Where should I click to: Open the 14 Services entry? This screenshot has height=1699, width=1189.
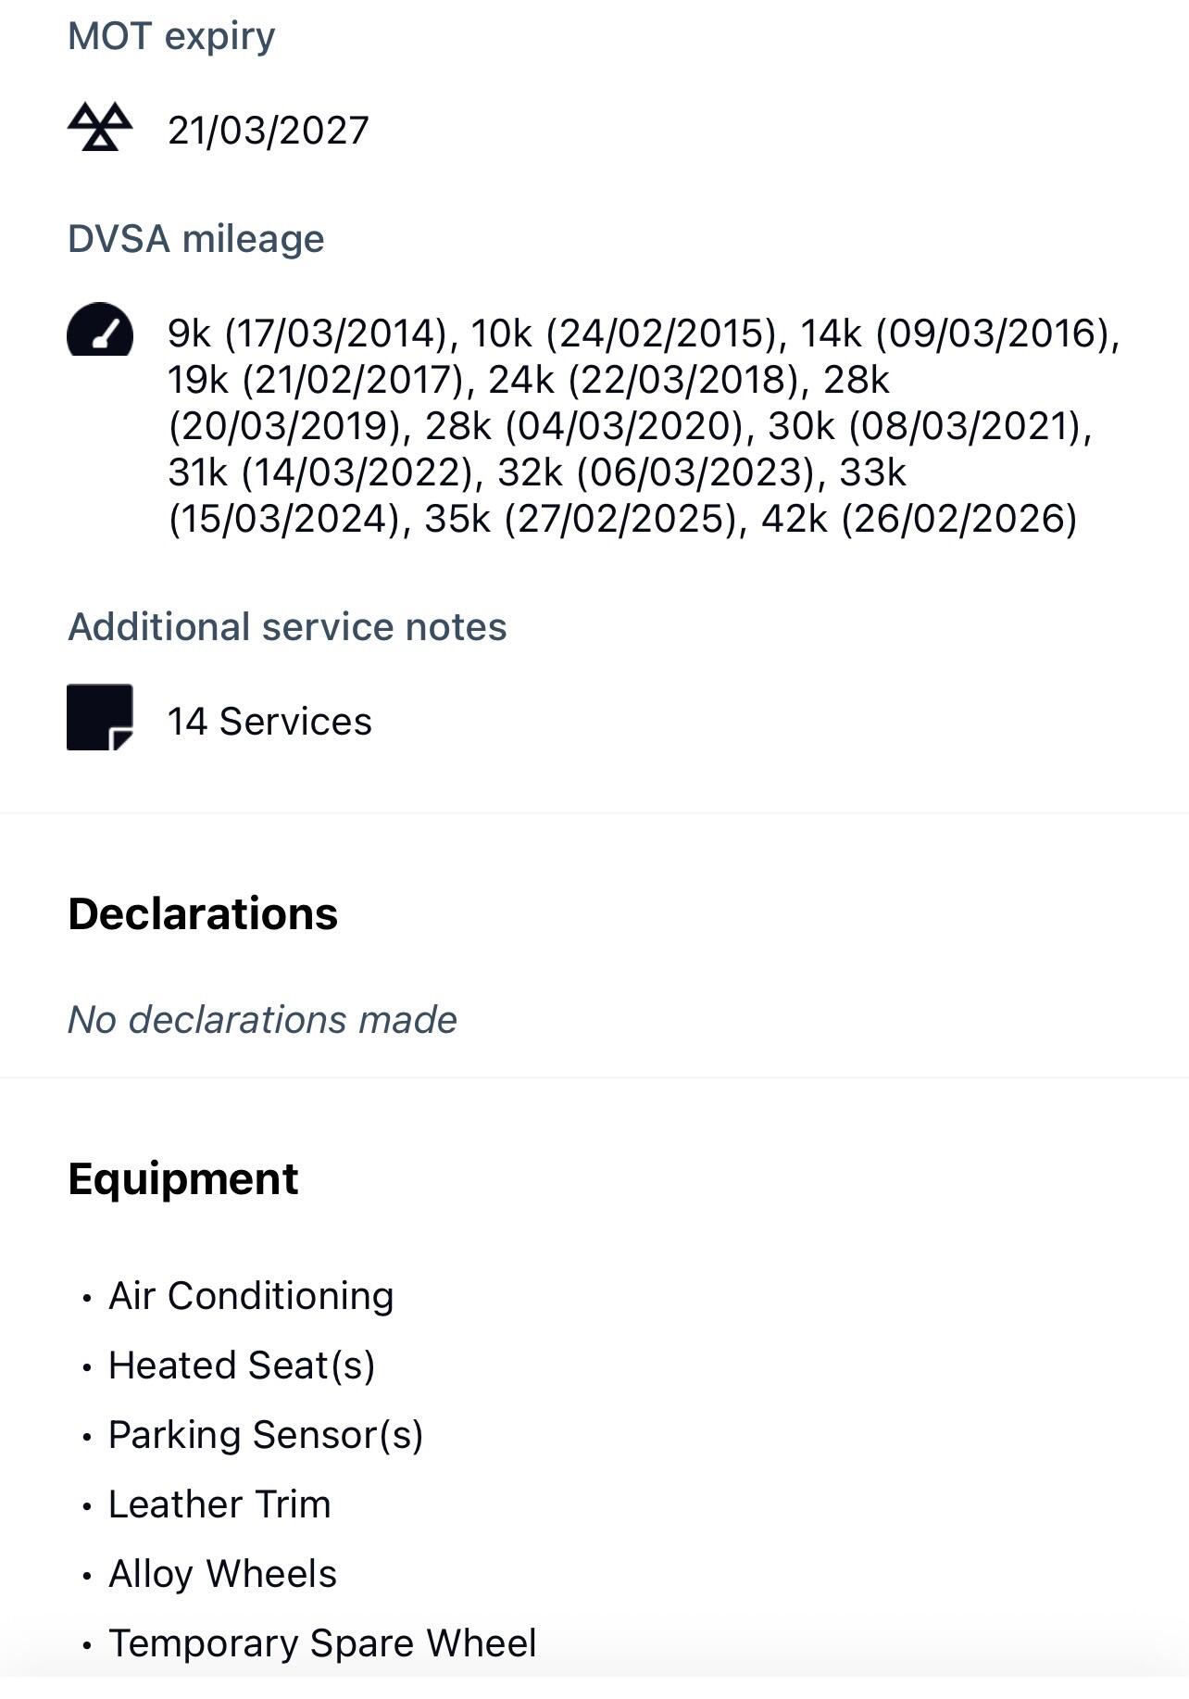269,722
